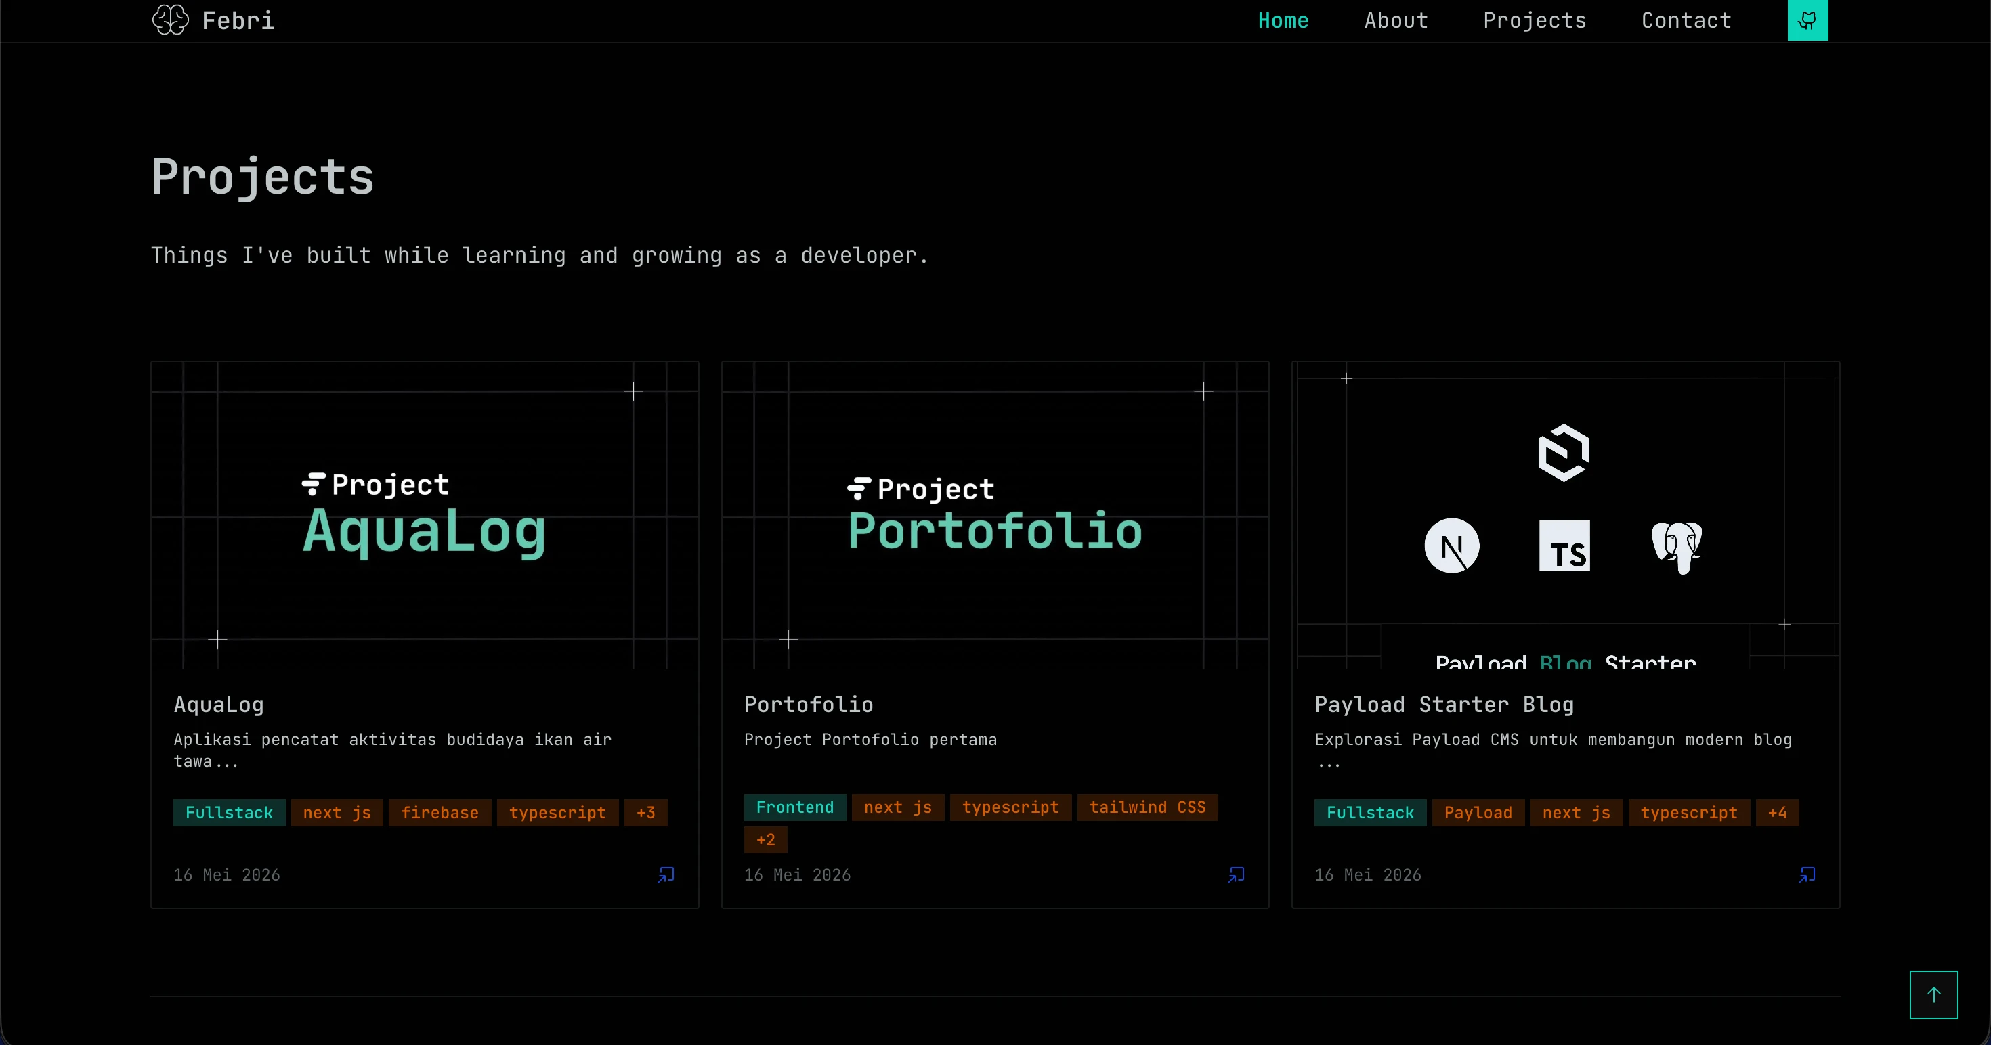
Task: Click the TypeScript TS logo icon
Action: (x=1564, y=546)
